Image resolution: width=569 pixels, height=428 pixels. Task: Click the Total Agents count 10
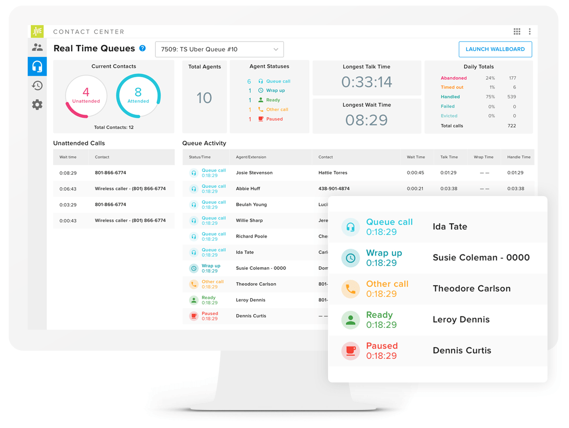click(205, 98)
